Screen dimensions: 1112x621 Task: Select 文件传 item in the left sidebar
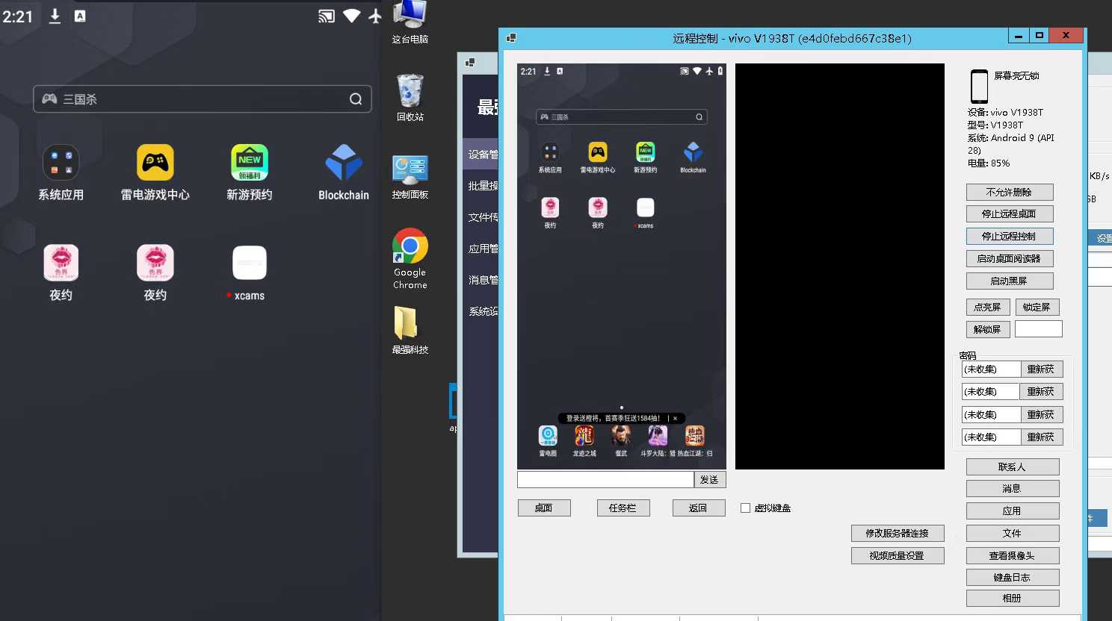[482, 217]
